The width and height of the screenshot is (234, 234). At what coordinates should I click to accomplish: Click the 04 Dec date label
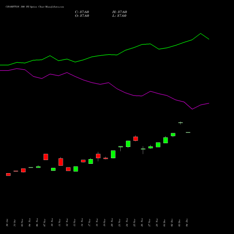[187, 223]
